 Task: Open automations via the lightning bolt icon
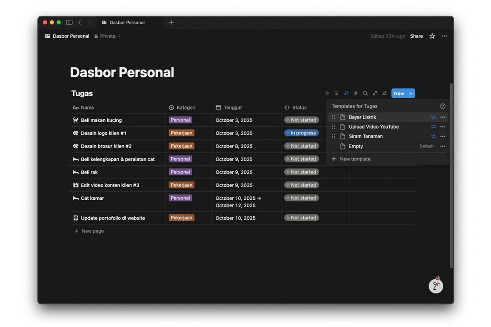coord(356,93)
